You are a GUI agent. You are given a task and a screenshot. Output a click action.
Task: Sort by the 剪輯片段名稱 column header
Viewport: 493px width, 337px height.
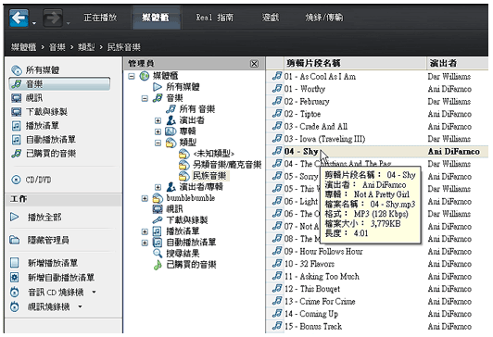point(355,63)
